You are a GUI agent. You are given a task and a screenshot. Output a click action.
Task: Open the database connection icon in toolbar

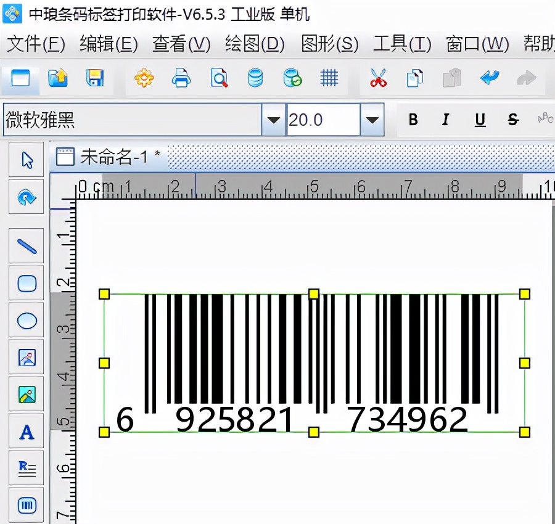pyautogui.click(x=255, y=78)
